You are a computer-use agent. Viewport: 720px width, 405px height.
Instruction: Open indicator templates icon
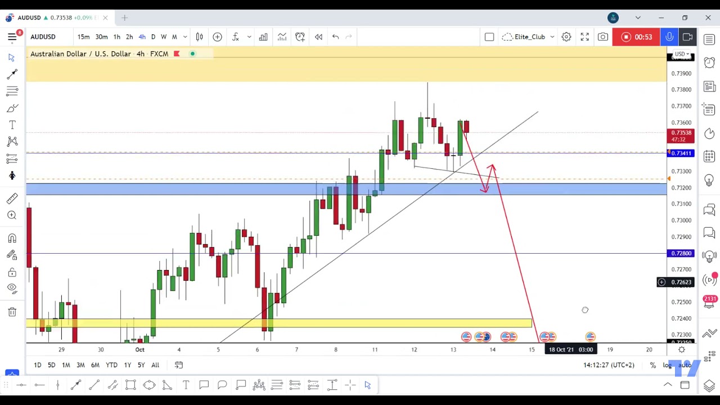coord(282,37)
